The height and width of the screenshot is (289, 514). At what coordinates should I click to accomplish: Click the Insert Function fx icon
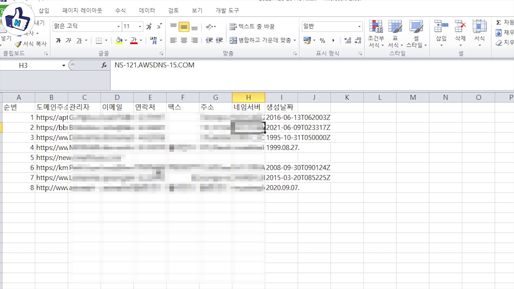coord(104,65)
